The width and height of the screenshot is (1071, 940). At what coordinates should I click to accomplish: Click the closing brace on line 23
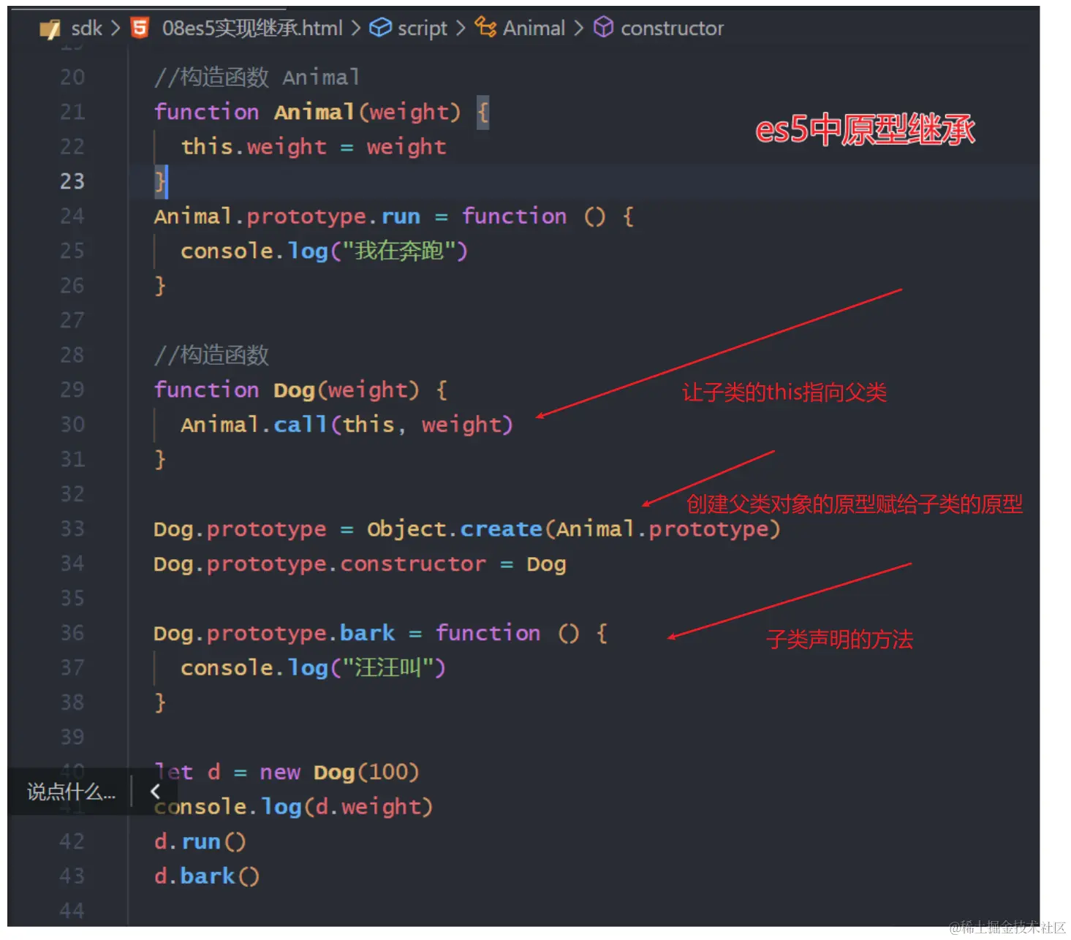click(160, 181)
